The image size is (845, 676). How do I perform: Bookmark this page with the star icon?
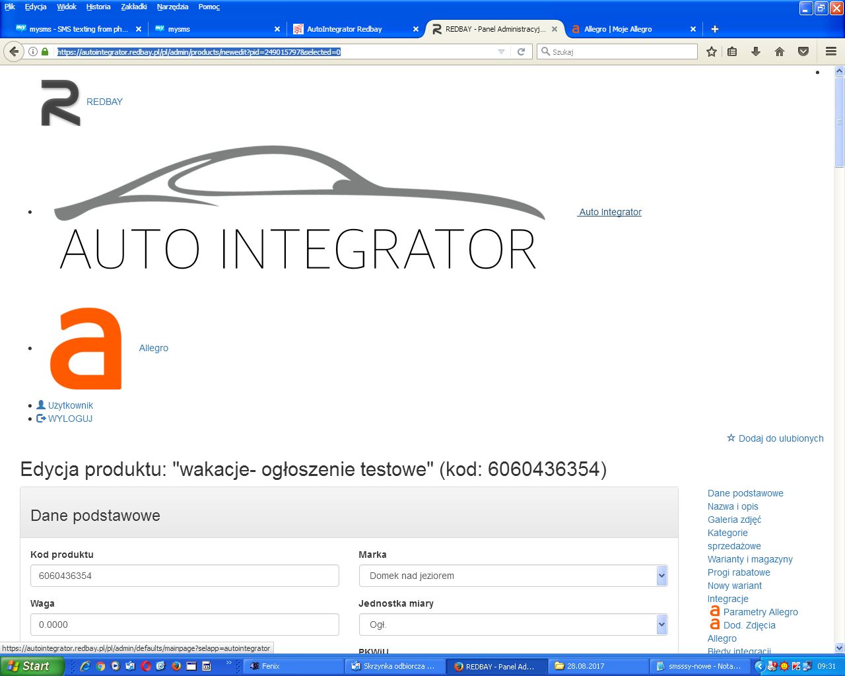coord(711,51)
